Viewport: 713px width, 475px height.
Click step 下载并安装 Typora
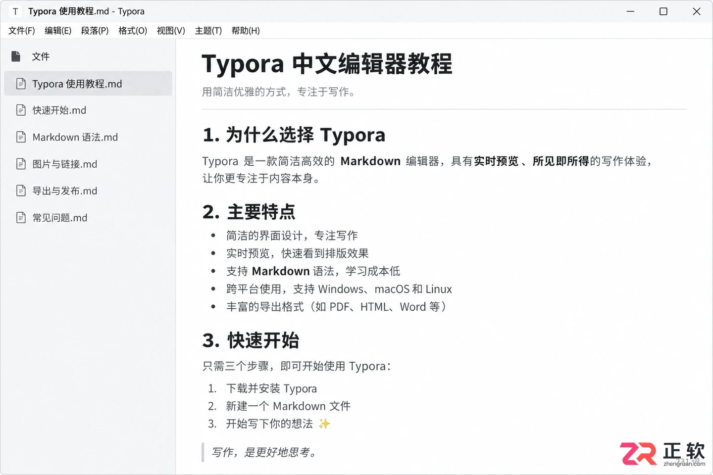point(271,389)
